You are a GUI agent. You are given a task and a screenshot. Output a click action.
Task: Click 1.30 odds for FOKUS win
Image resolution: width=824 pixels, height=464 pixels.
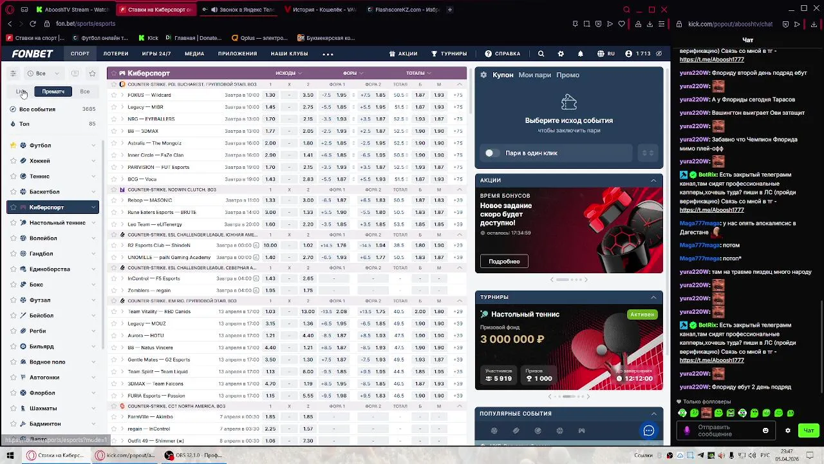click(x=270, y=95)
